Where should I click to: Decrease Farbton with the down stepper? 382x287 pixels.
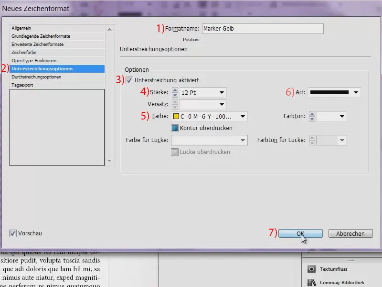tap(312, 119)
